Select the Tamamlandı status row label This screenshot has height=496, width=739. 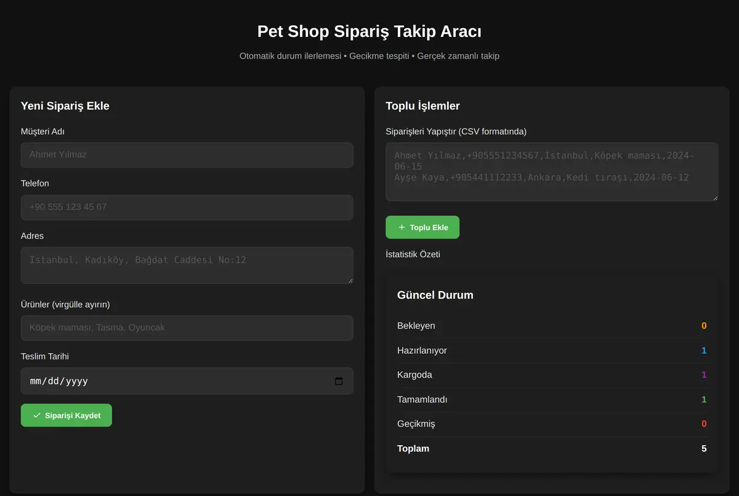click(422, 399)
